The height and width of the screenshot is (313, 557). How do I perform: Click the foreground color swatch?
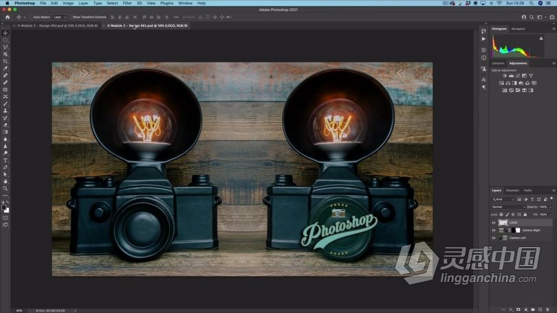pyautogui.click(x=4, y=208)
